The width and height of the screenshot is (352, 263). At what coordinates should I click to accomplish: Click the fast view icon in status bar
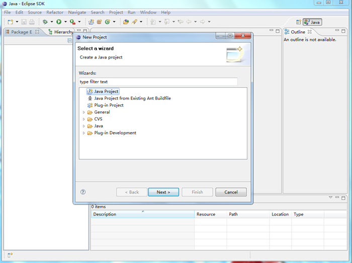[10, 255]
